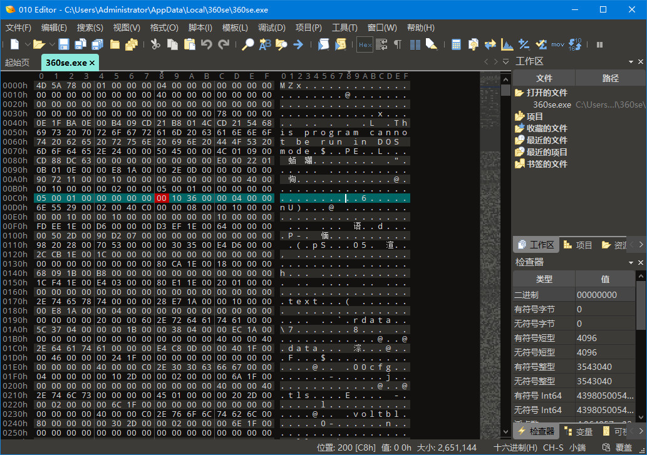
Task: Open the Hex Operations plus-minus tool
Action: [524, 44]
